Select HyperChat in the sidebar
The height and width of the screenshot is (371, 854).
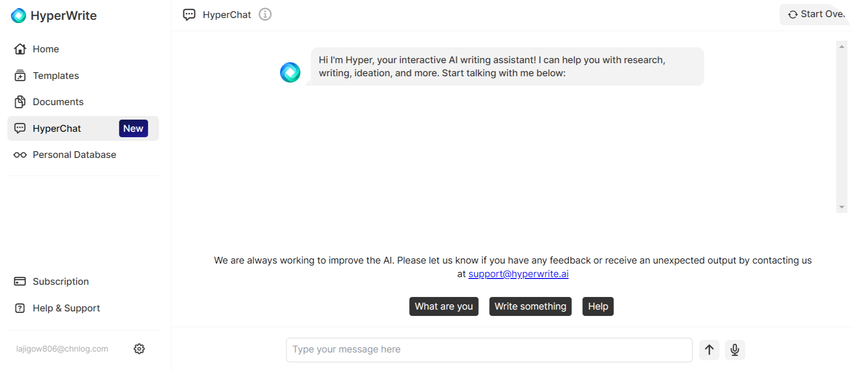tap(57, 129)
